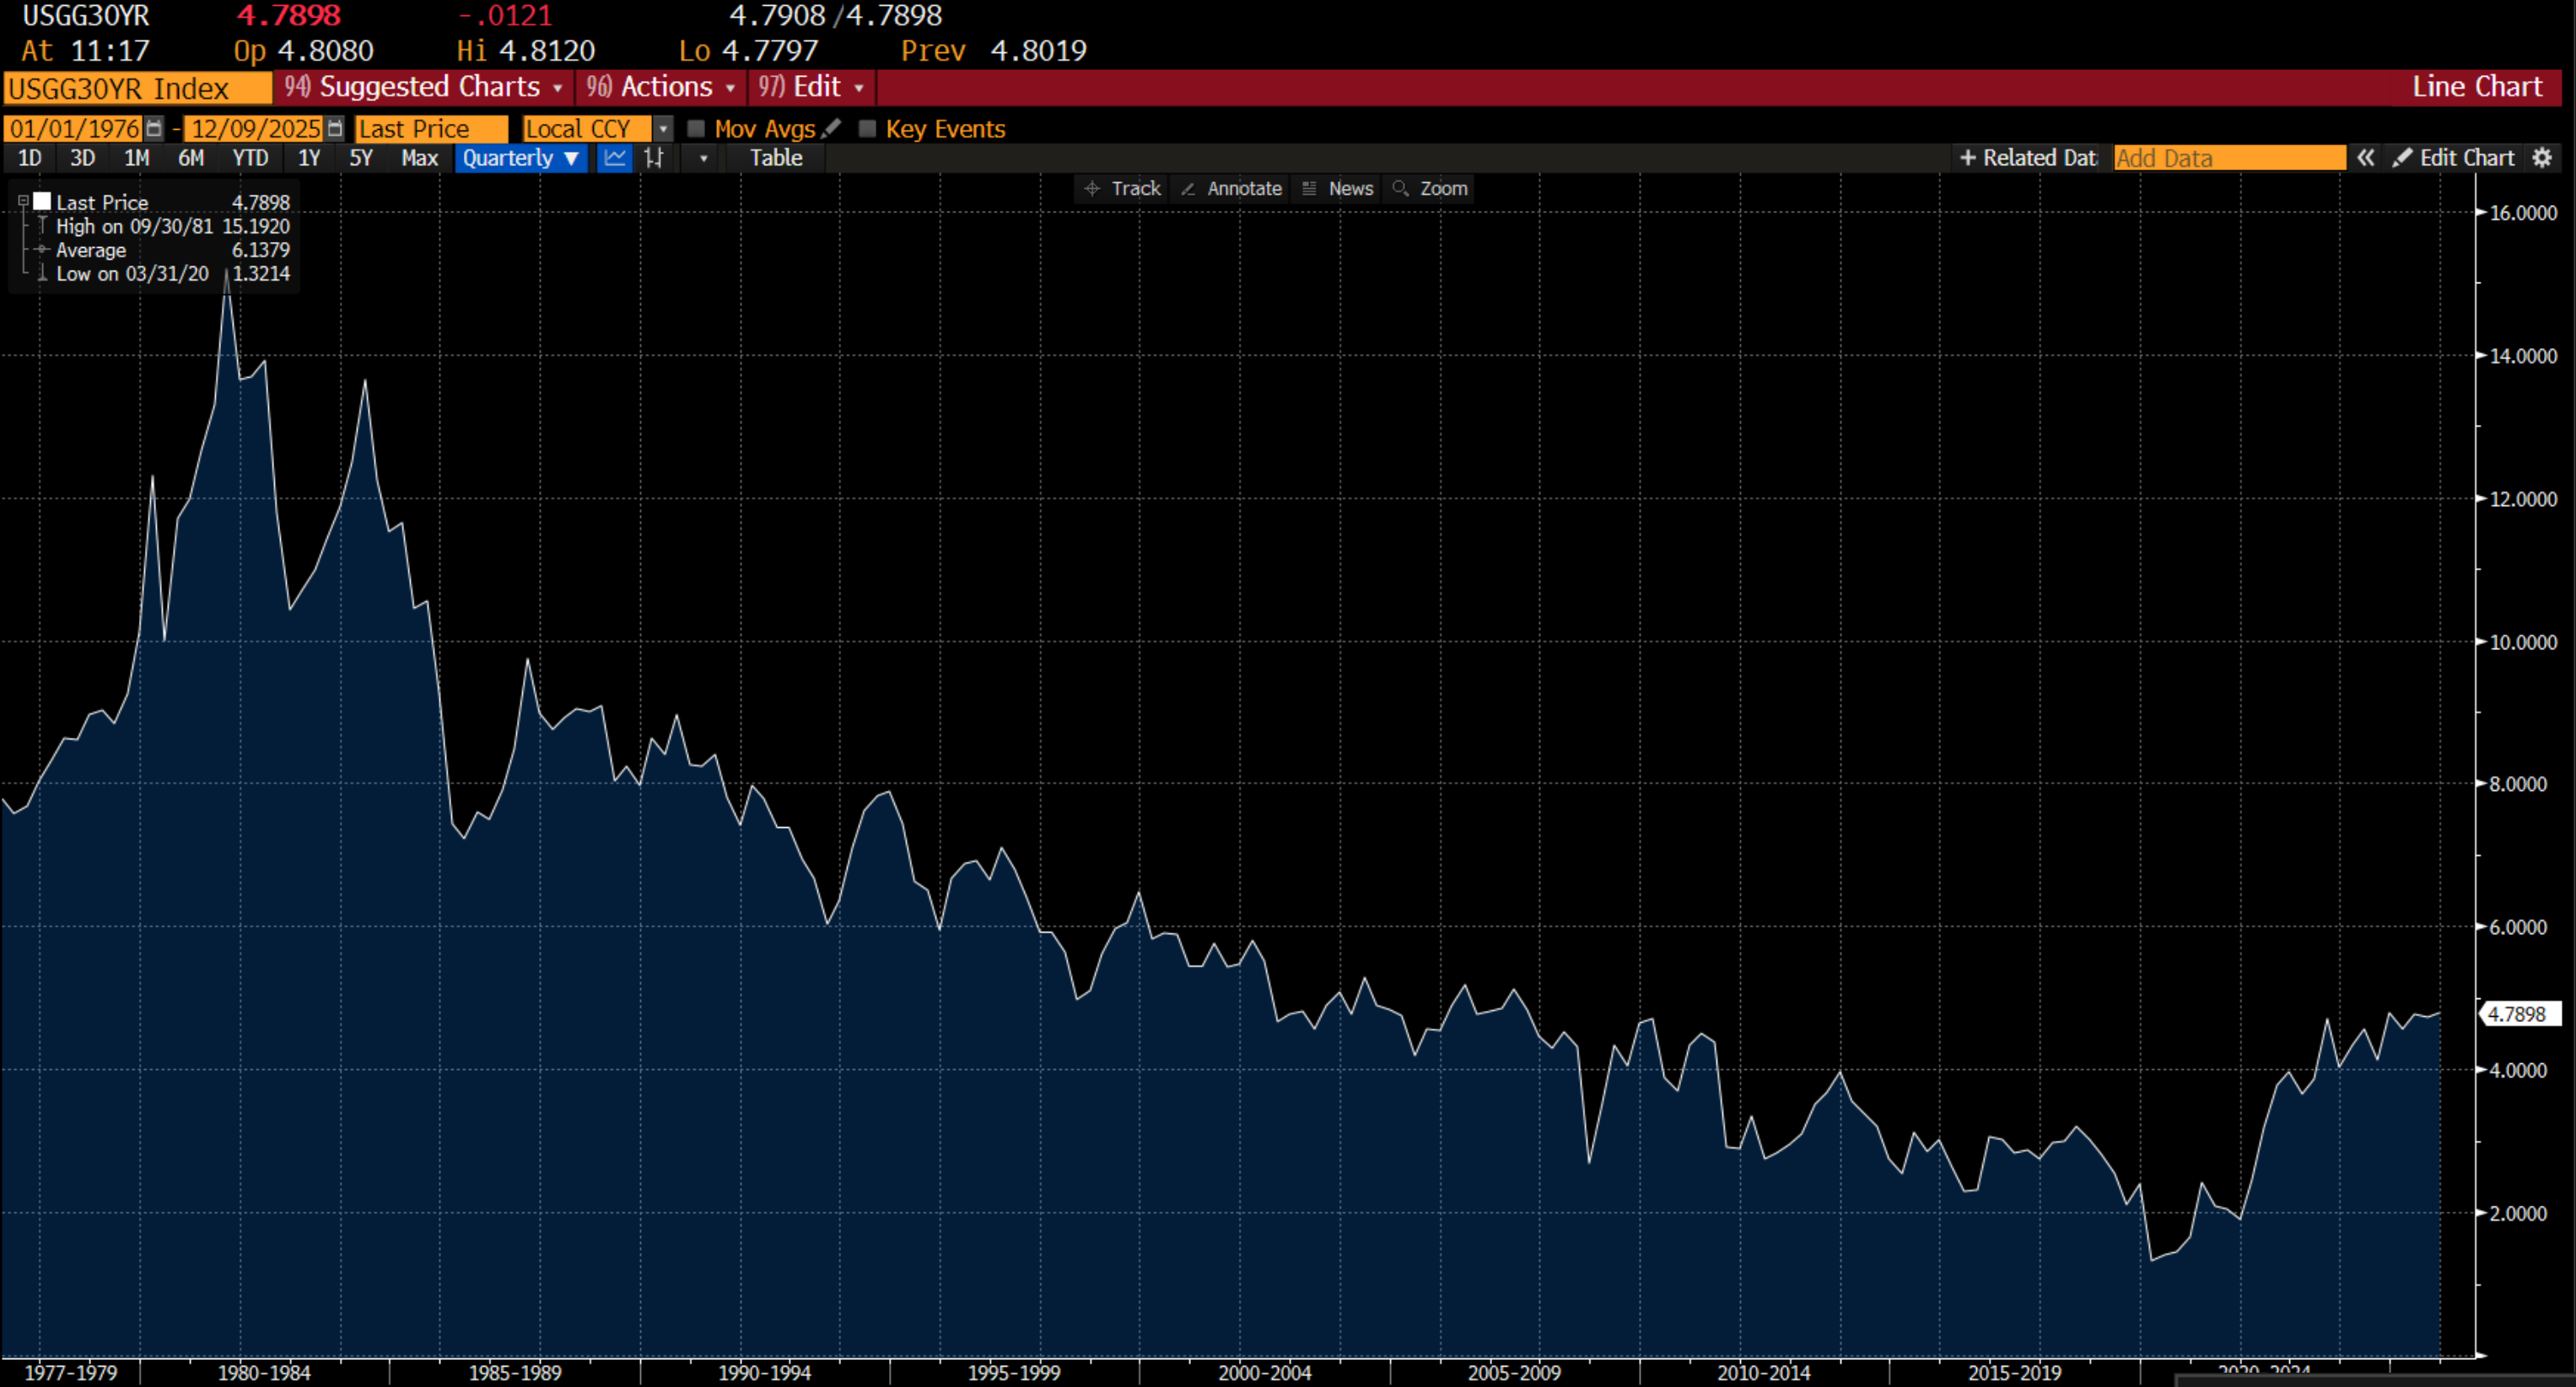Viewport: 2576px width, 1387px height.
Task: Click the chart settings gear icon
Action: [x=2542, y=158]
